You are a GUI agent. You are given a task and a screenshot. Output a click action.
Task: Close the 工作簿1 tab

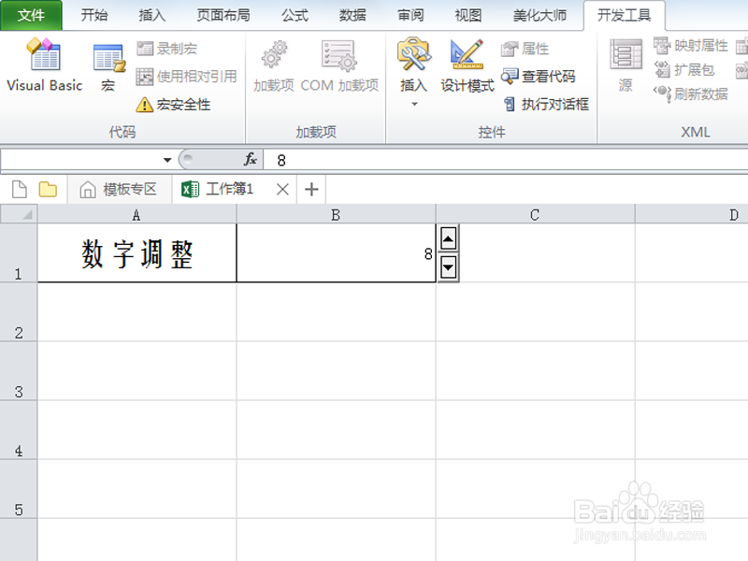[x=282, y=190]
